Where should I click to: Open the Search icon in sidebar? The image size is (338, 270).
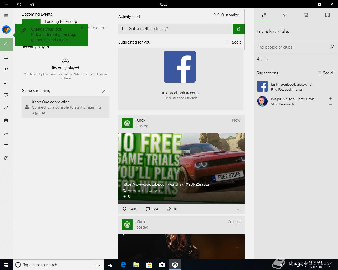[6, 133]
